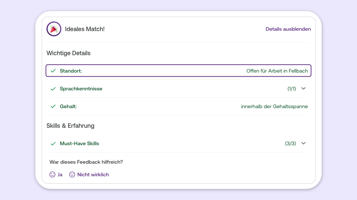The height and width of the screenshot is (200, 357).
Task: Hide details via Details ausblenden link
Action: [x=288, y=29]
